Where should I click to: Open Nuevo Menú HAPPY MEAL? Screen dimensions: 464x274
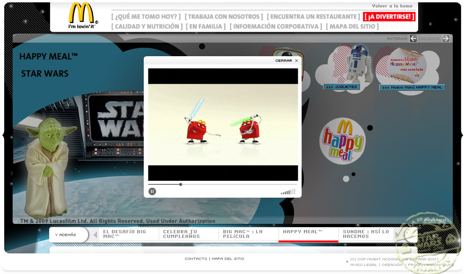pyautogui.click(x=412, y=88)
